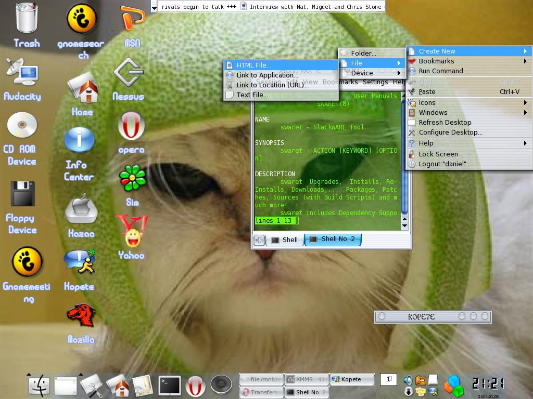Choose Link to Location (URL)... entry
533x399 pixels.
[281, 85]
